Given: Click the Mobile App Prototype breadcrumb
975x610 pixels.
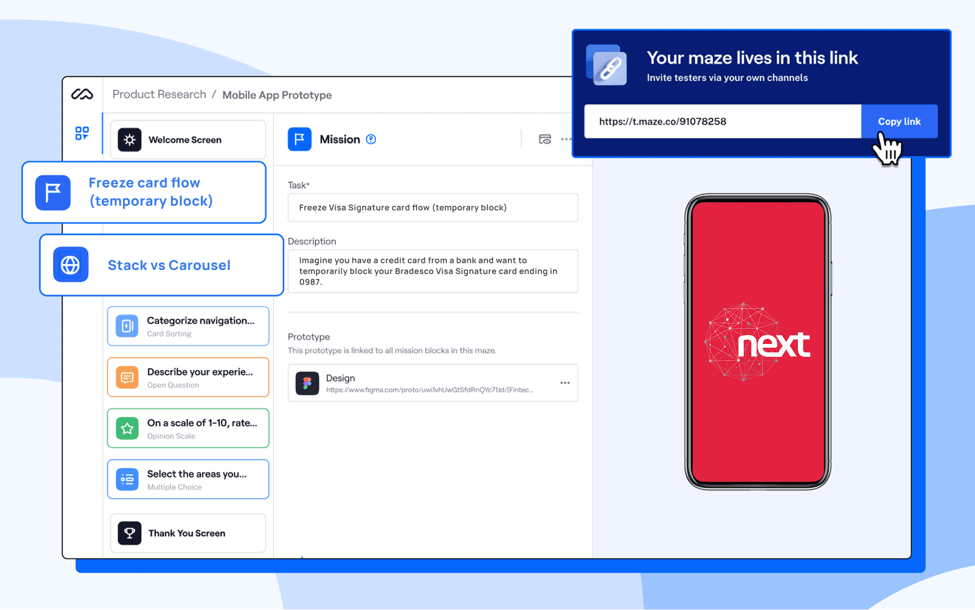Looking at the screenshot, I should click(x=277, y=95).
